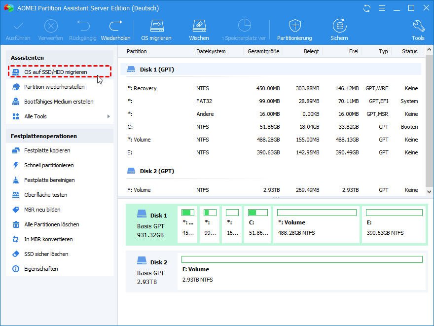The width and height of the screenshot is (434, 326).
Task: Choose Schnell partitionieren operation
Action: tap(48, 165)
